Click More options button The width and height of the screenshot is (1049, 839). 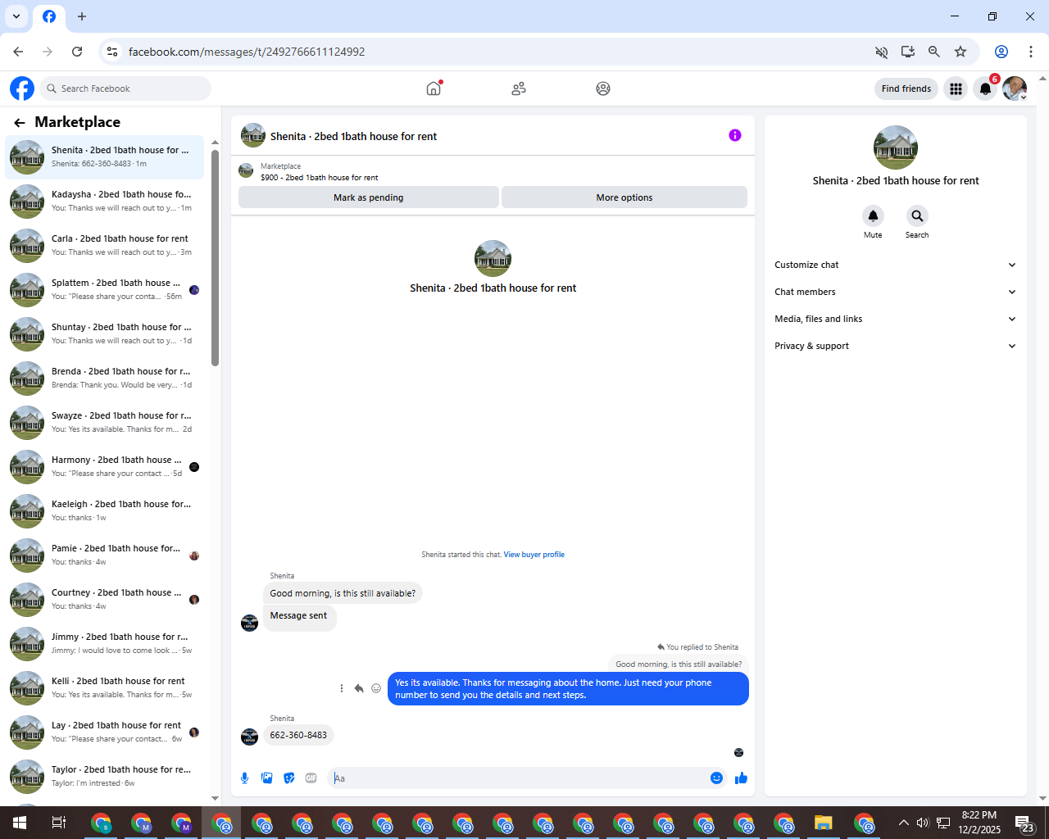[x=624, y=197]
